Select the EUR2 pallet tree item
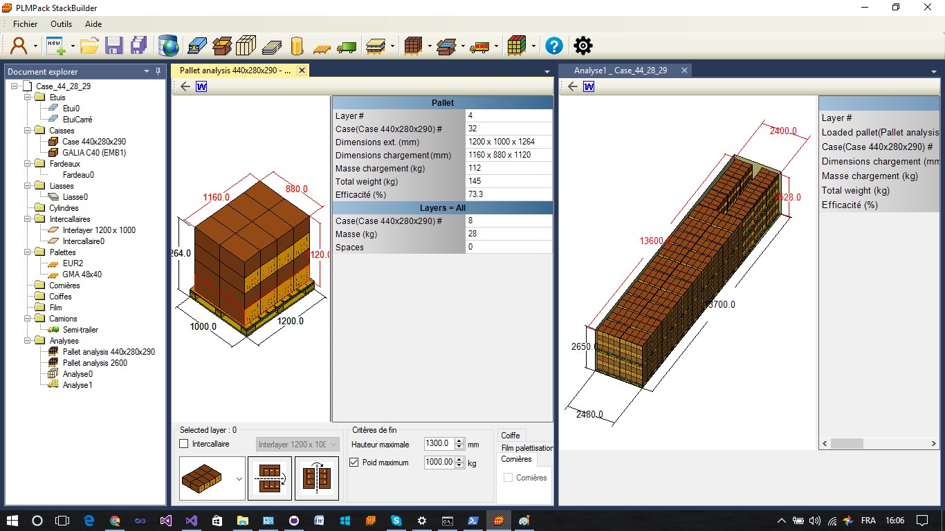This screenshot has width=945, height=531. coord(73,263)
